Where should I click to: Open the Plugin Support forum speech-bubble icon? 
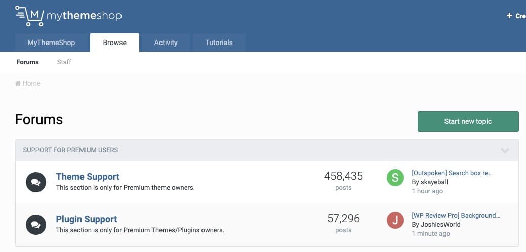(x=36, y=225)
